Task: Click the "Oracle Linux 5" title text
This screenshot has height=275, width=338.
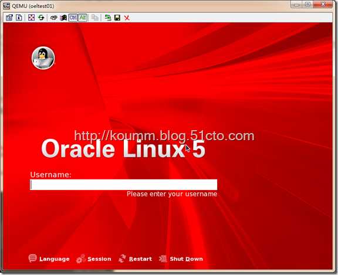Action: 123,149
